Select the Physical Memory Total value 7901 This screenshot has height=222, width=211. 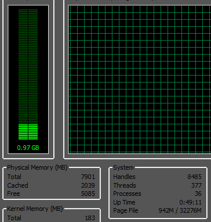point(88,177)
